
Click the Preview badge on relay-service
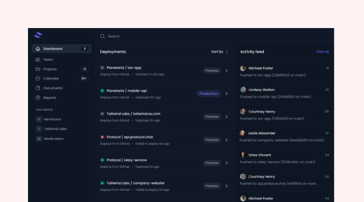pyautogui.click(x=212, y=163)
